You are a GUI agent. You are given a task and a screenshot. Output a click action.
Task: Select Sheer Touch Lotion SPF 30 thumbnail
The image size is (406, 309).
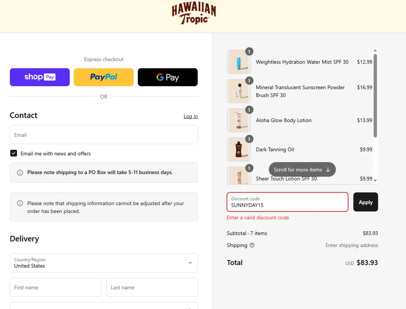click(239, 176)
